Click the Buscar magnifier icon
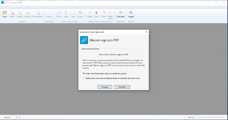Image resolution: width=228 pixels, height=120 pixels. click(49, 13)
